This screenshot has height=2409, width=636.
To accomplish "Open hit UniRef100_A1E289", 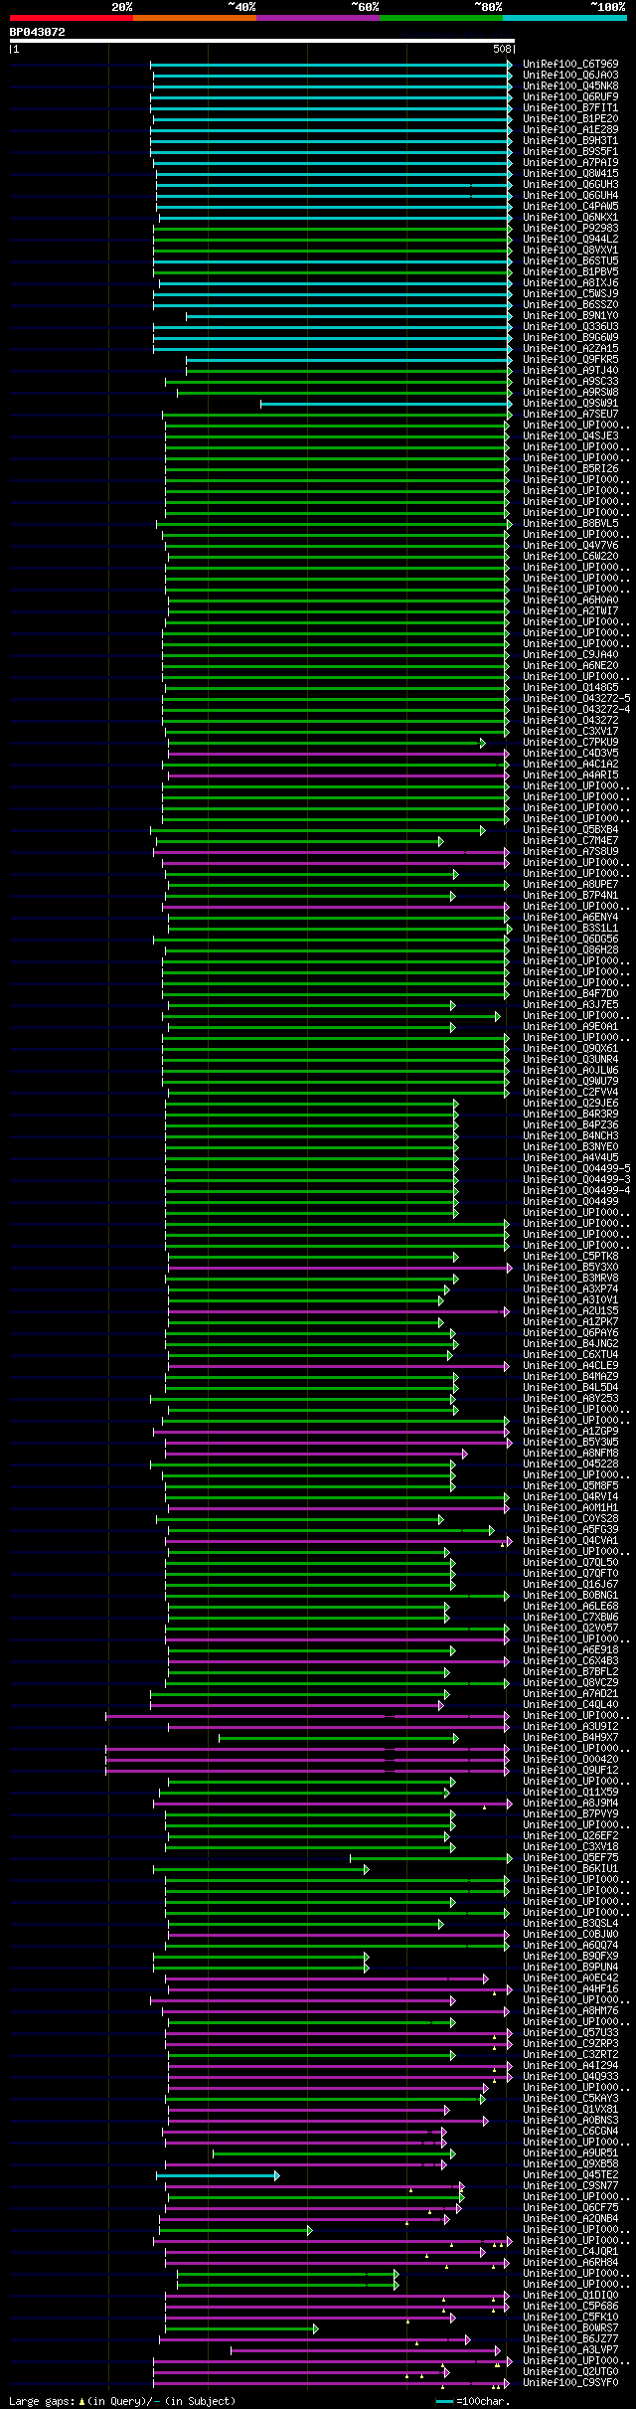I will click(x=570, y=130).
